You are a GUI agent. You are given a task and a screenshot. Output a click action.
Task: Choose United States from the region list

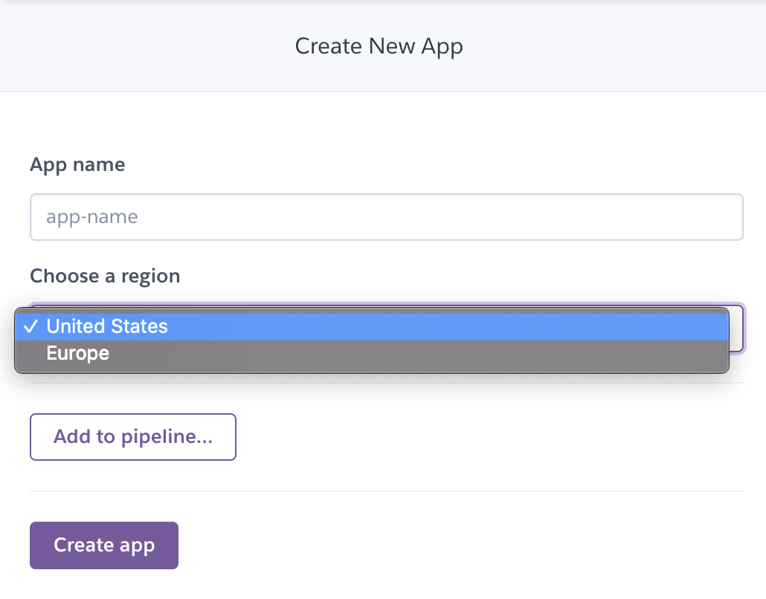[x=107, y=326]
